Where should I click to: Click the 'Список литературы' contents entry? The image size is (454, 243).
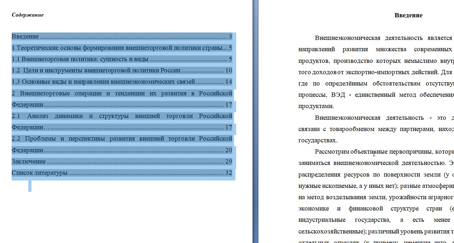[122, 173]
